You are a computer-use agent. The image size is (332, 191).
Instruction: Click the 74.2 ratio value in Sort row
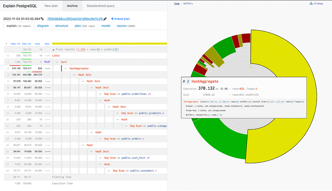47,62
